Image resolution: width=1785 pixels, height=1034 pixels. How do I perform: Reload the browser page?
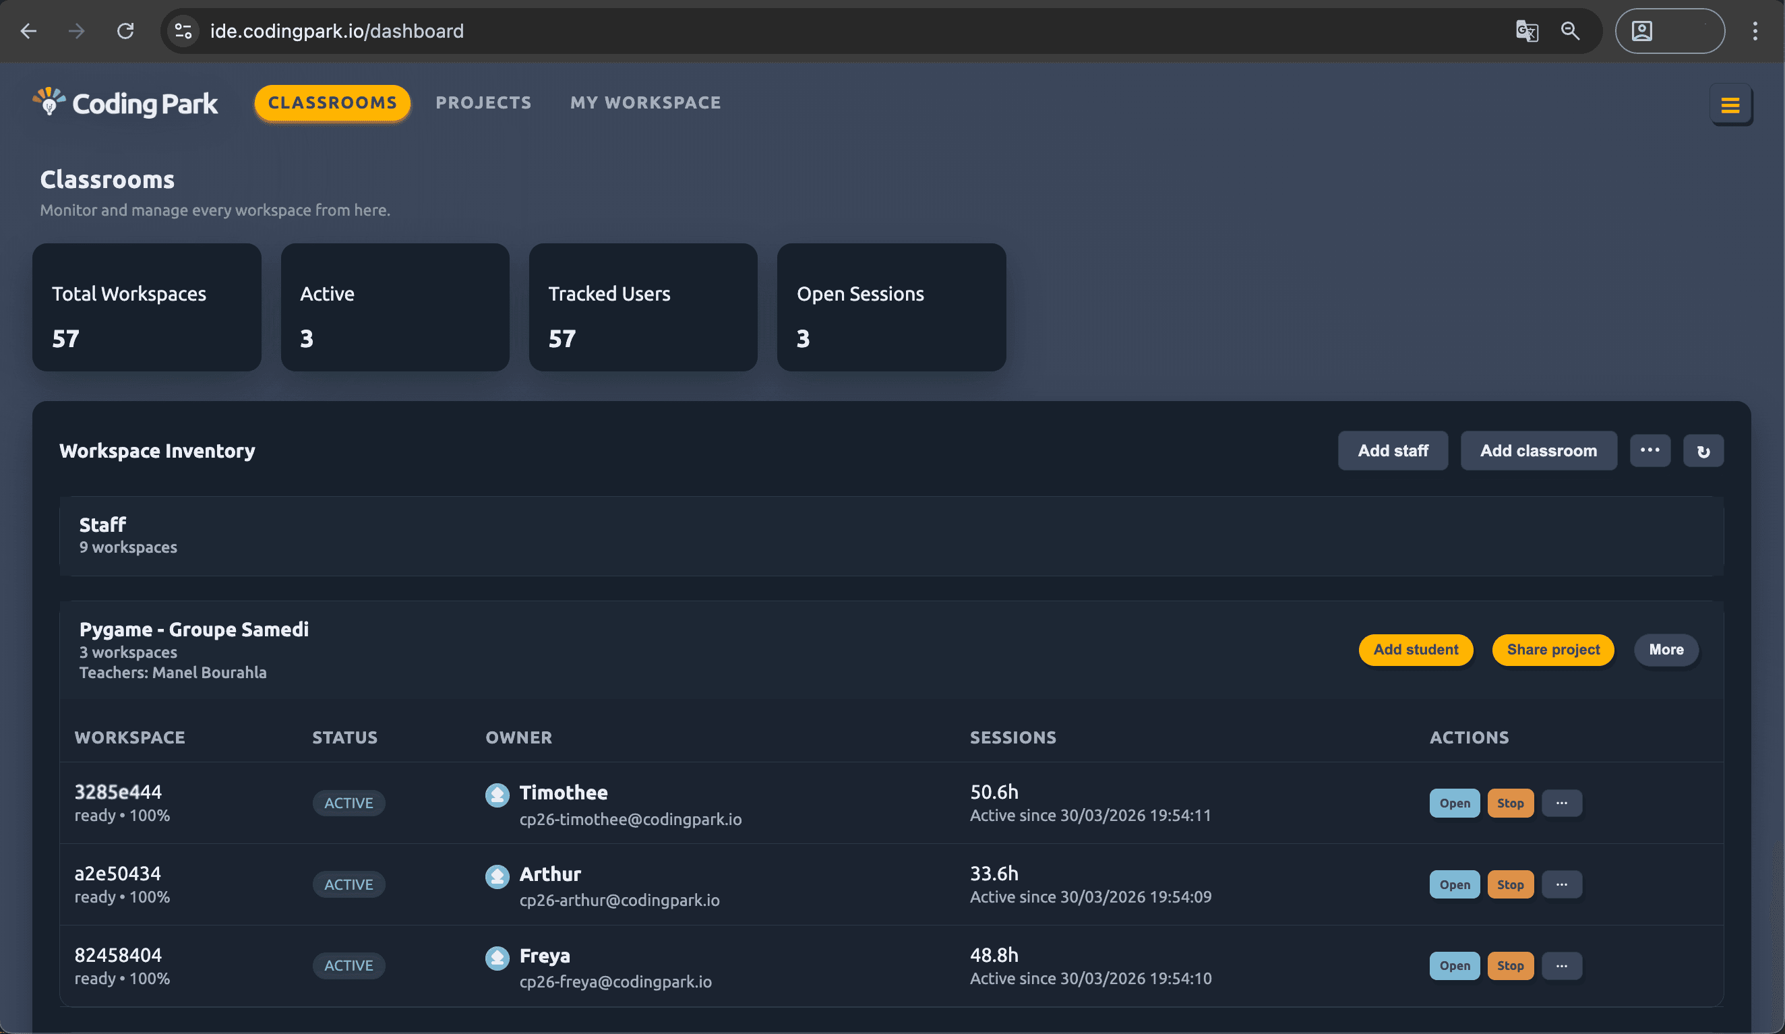[125, 31]
